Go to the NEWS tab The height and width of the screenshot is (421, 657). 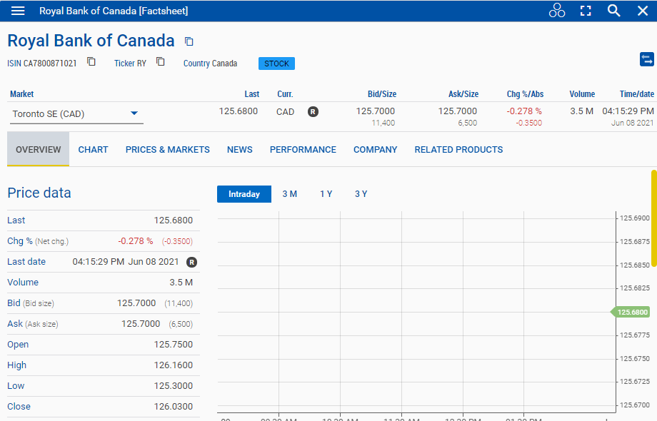click(240, 149)
